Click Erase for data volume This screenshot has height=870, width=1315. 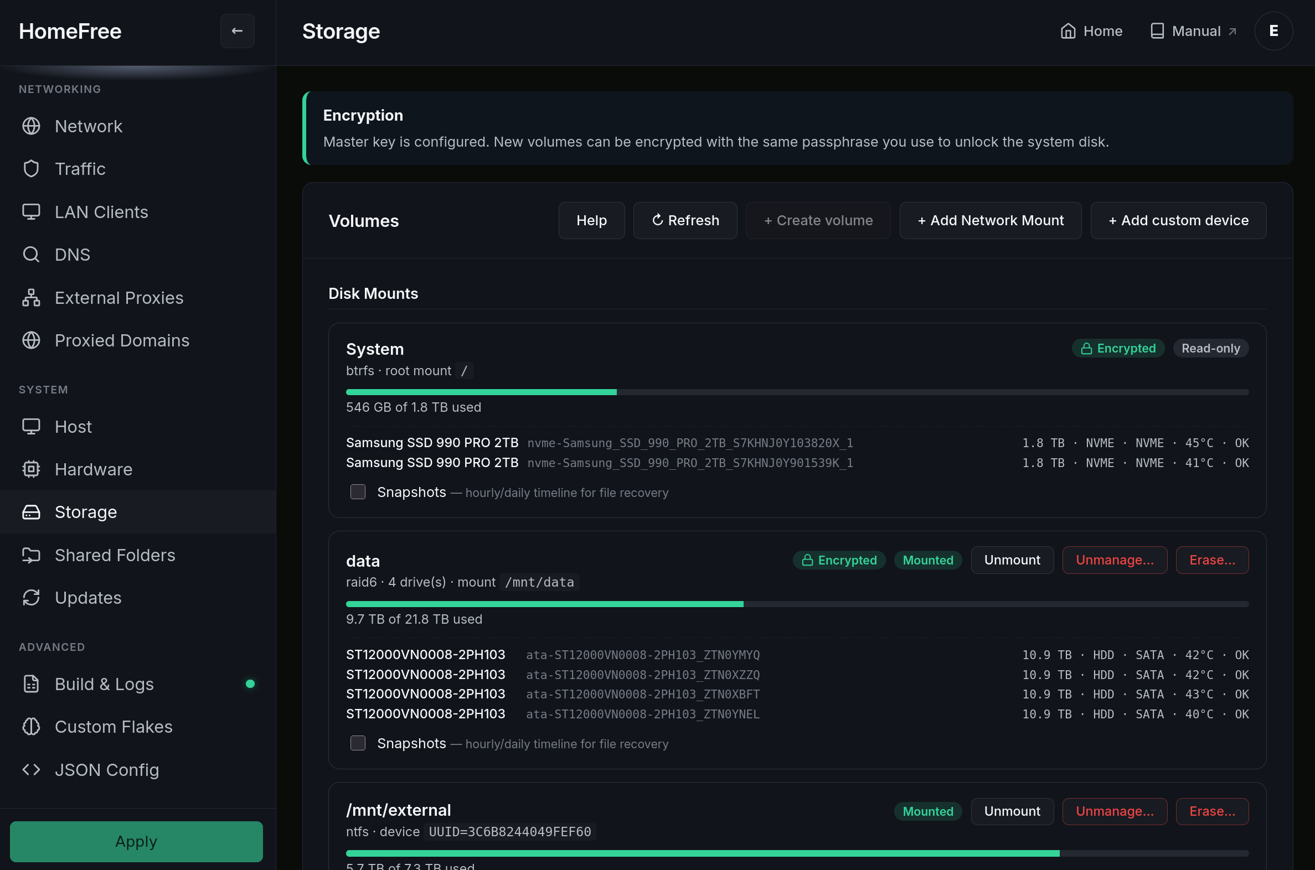tap(1213, 560)
